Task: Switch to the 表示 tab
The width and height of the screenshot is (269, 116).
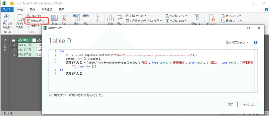Action: (62, 10)
